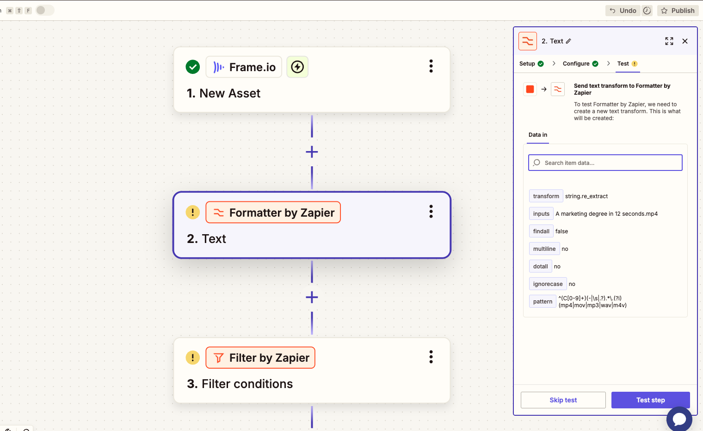Click Filter step yellow warning icon

coord(193,358)
